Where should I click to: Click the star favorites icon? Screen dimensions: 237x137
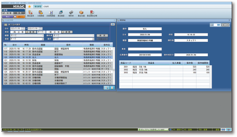pos(29,6)
